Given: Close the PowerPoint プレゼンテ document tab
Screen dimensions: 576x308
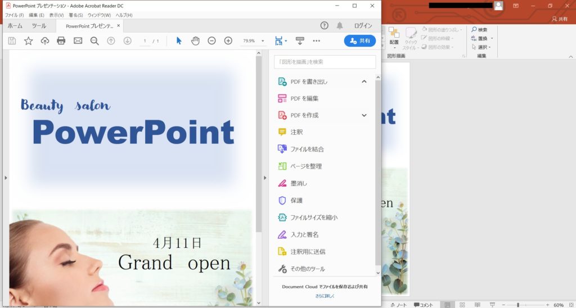Looking at the screenshot, I should pos(118,26).
